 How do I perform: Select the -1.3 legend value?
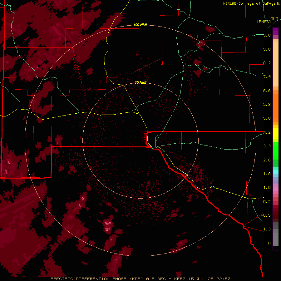click(266, 229)
